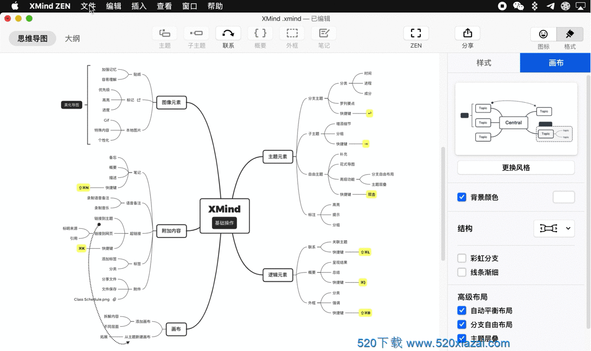Open the 插入 menu
Viewport: 591px width, 351px height.
click(x=139, y=6)
